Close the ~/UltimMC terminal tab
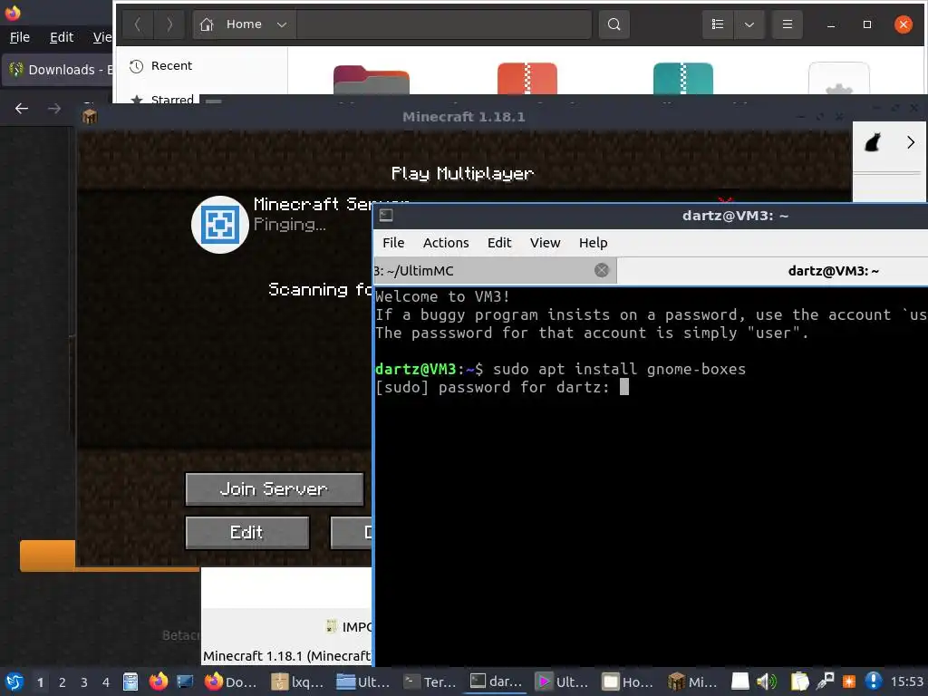Screen dimensions: 928x696 coord(602,270)
